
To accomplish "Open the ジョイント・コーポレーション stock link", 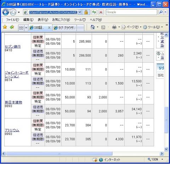I will tap(17, 74).
